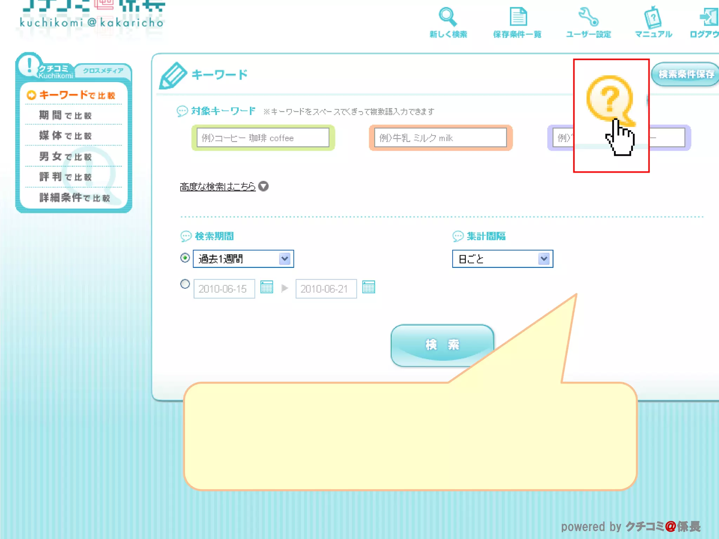This screenshot has width=719, height=539.
Task: Click the down-arrow icon next to 高度な検索はこちら
Action: tap(263, 186)
